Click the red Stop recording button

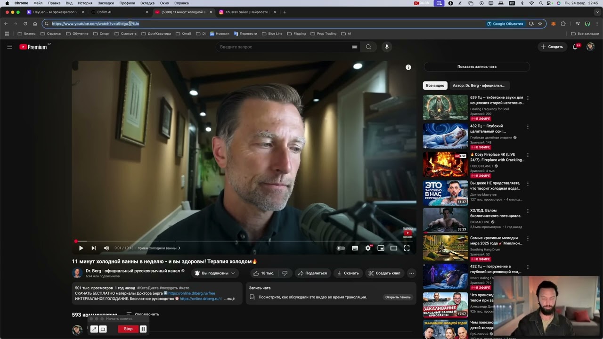coord(128,329)
